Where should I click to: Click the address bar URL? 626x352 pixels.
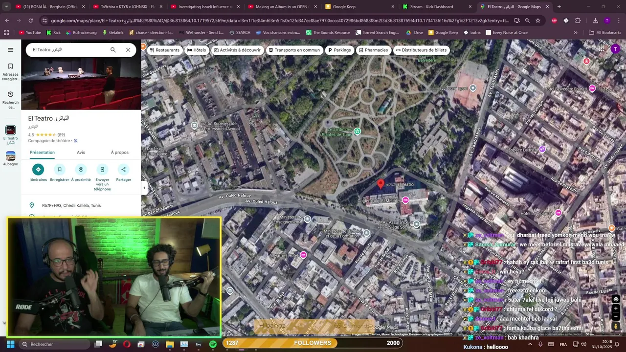pyautogui.click(x=280, y=21)
